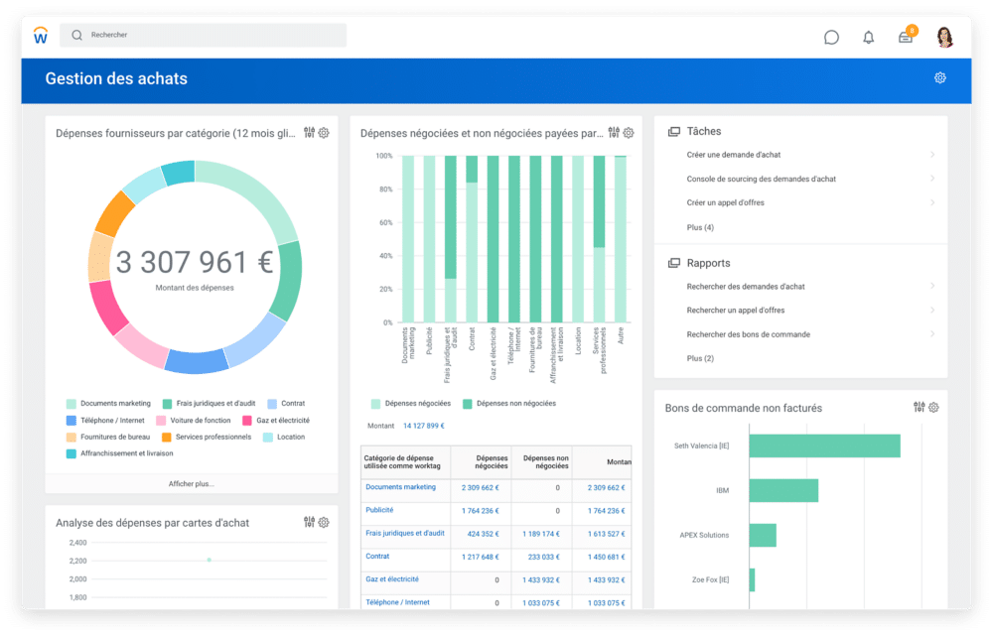Open the 'Documents marketing' link in the table
Viewport: 993px width, 637px height.
(401, 487)
